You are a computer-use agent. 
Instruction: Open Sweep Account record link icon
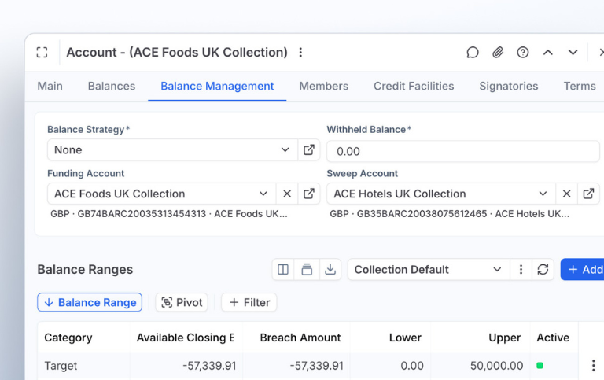588,194
